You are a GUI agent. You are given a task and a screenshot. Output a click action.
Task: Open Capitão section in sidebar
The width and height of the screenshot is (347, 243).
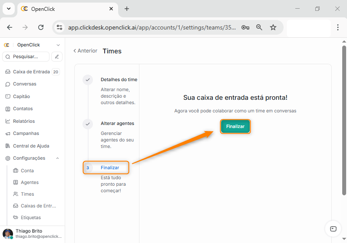coord(21,96)
